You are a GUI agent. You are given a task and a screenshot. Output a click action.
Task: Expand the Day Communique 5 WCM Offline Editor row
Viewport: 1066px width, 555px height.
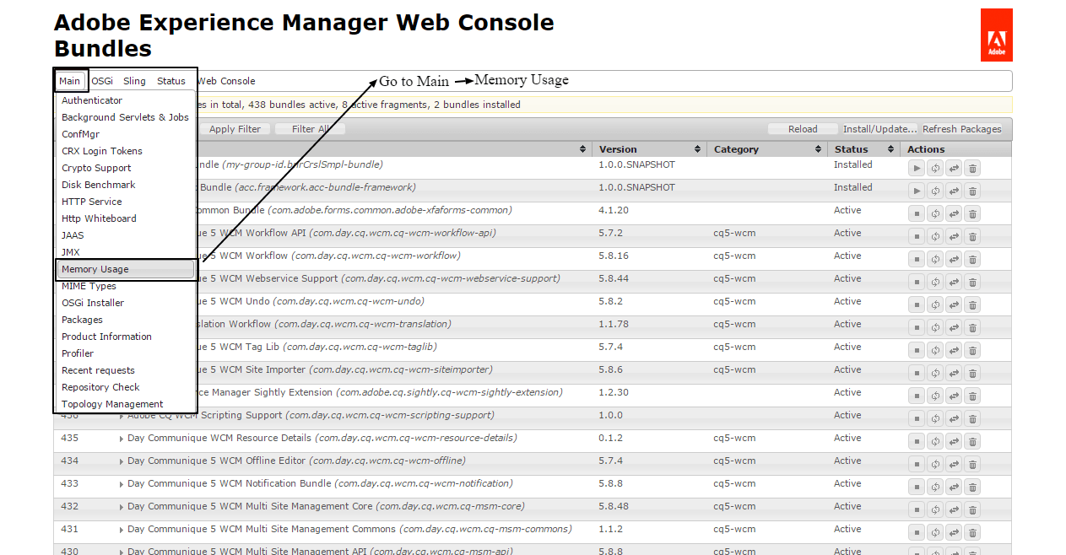[121, 461]
